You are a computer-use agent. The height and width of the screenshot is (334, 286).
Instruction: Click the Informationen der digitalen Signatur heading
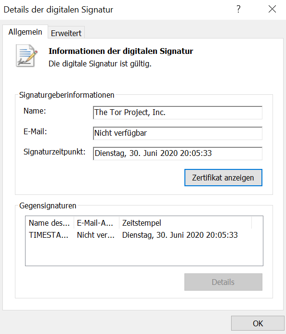(x=121, y=51)
